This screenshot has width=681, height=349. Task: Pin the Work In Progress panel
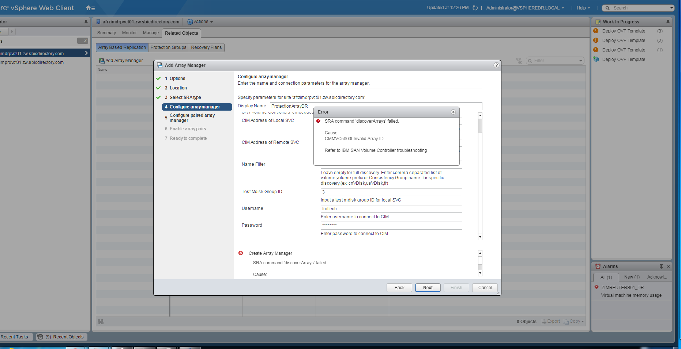668,22
